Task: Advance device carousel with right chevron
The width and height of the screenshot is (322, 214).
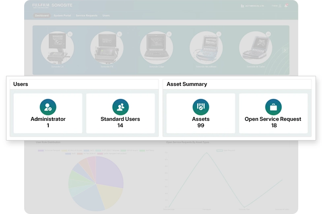Action: coord(285,50)
